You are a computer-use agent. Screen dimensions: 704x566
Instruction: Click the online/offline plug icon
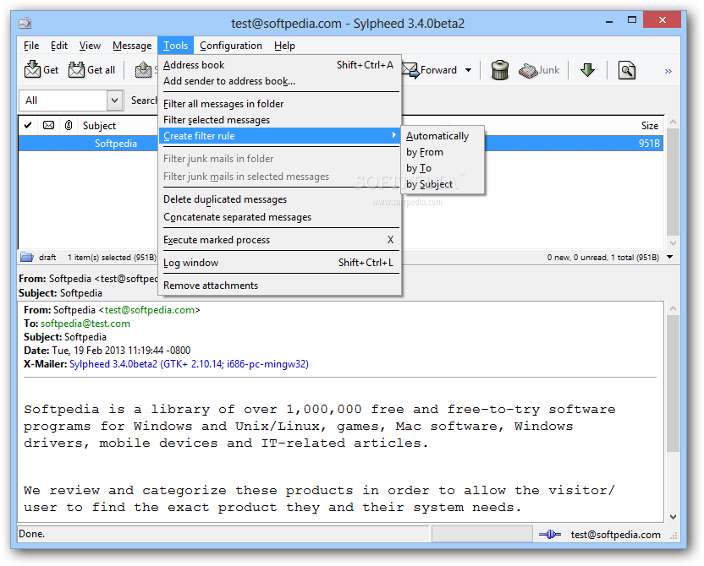(x=549, y=534)
